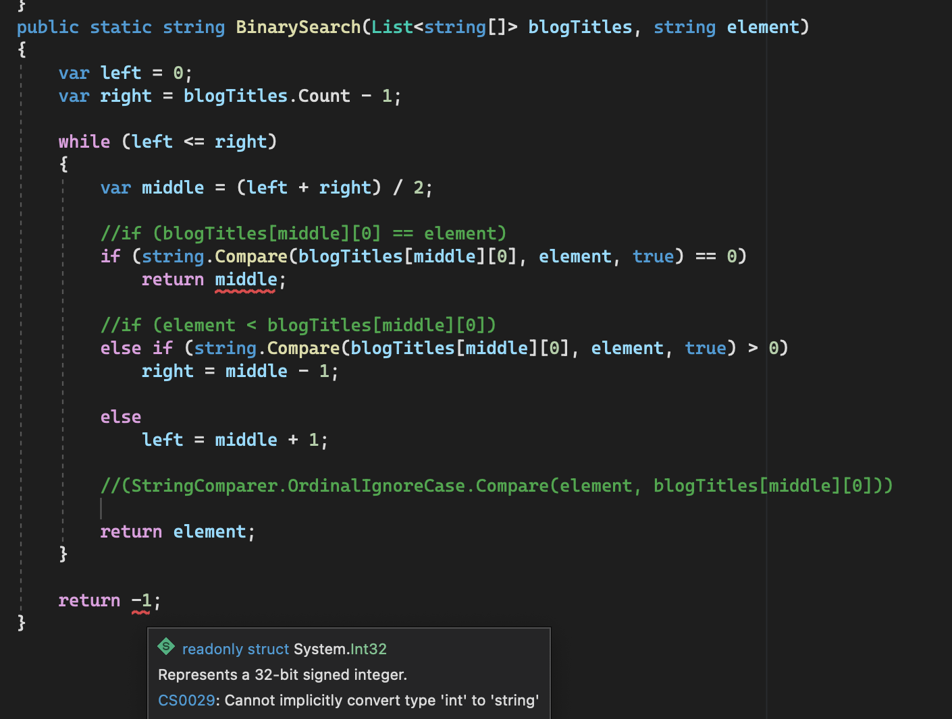
Task: Click the blogTitles parameter name
Action: point(579,26)
